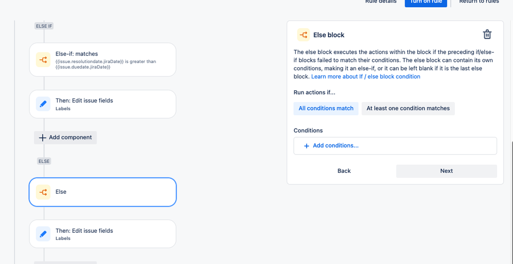This screenshot has width=513, height=264.
Task: Click the plus icon in Add component
Action: 43,137
